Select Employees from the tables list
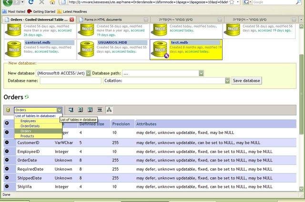Screen dimensions: 305x202 pos(38,121)
